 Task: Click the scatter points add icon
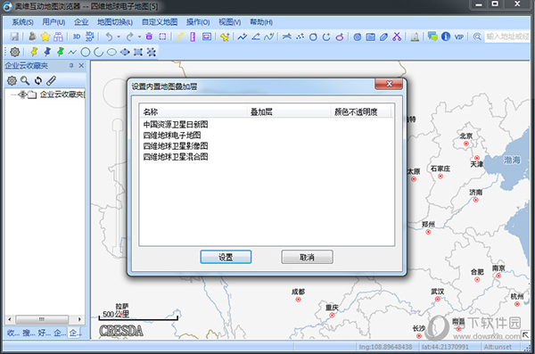pos(300,37)
